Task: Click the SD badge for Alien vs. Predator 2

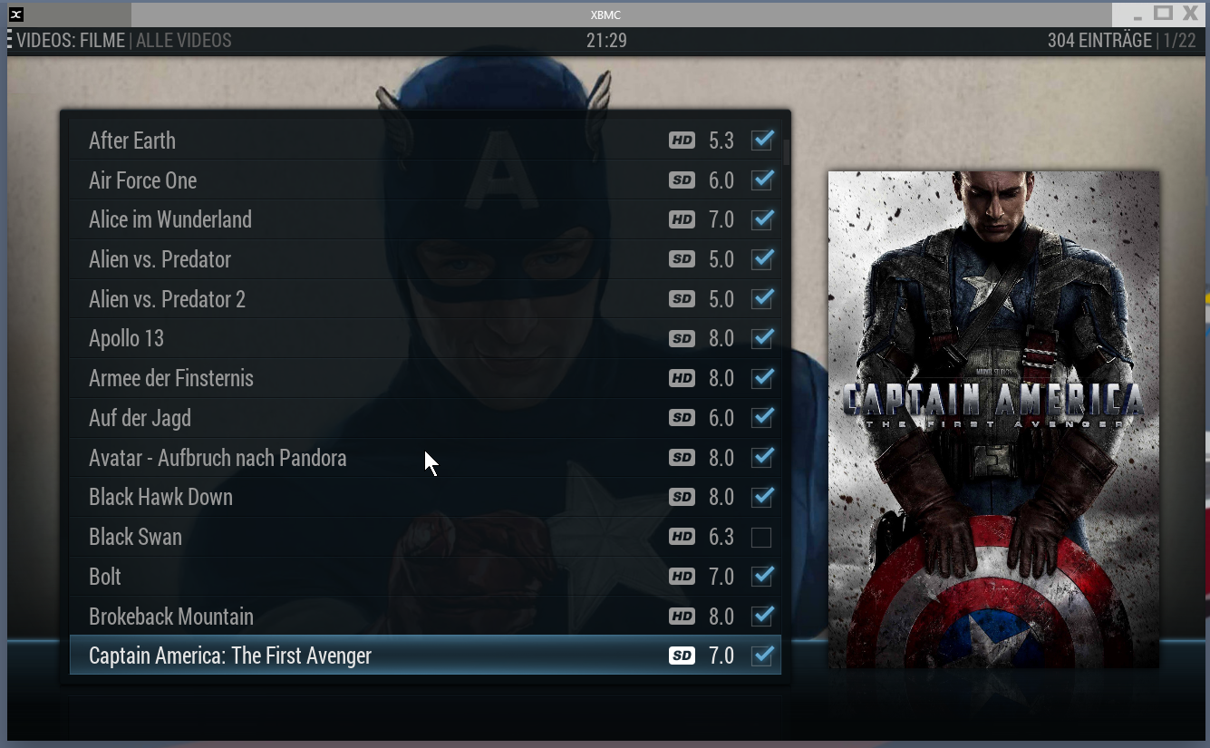Action: (x=682, y=299)
